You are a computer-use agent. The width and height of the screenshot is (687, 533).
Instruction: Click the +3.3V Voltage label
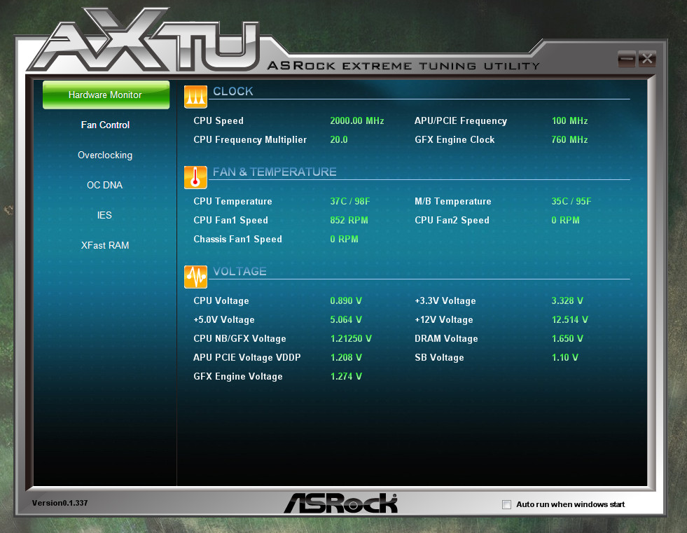pyautogui.click(x=445, y=300)
